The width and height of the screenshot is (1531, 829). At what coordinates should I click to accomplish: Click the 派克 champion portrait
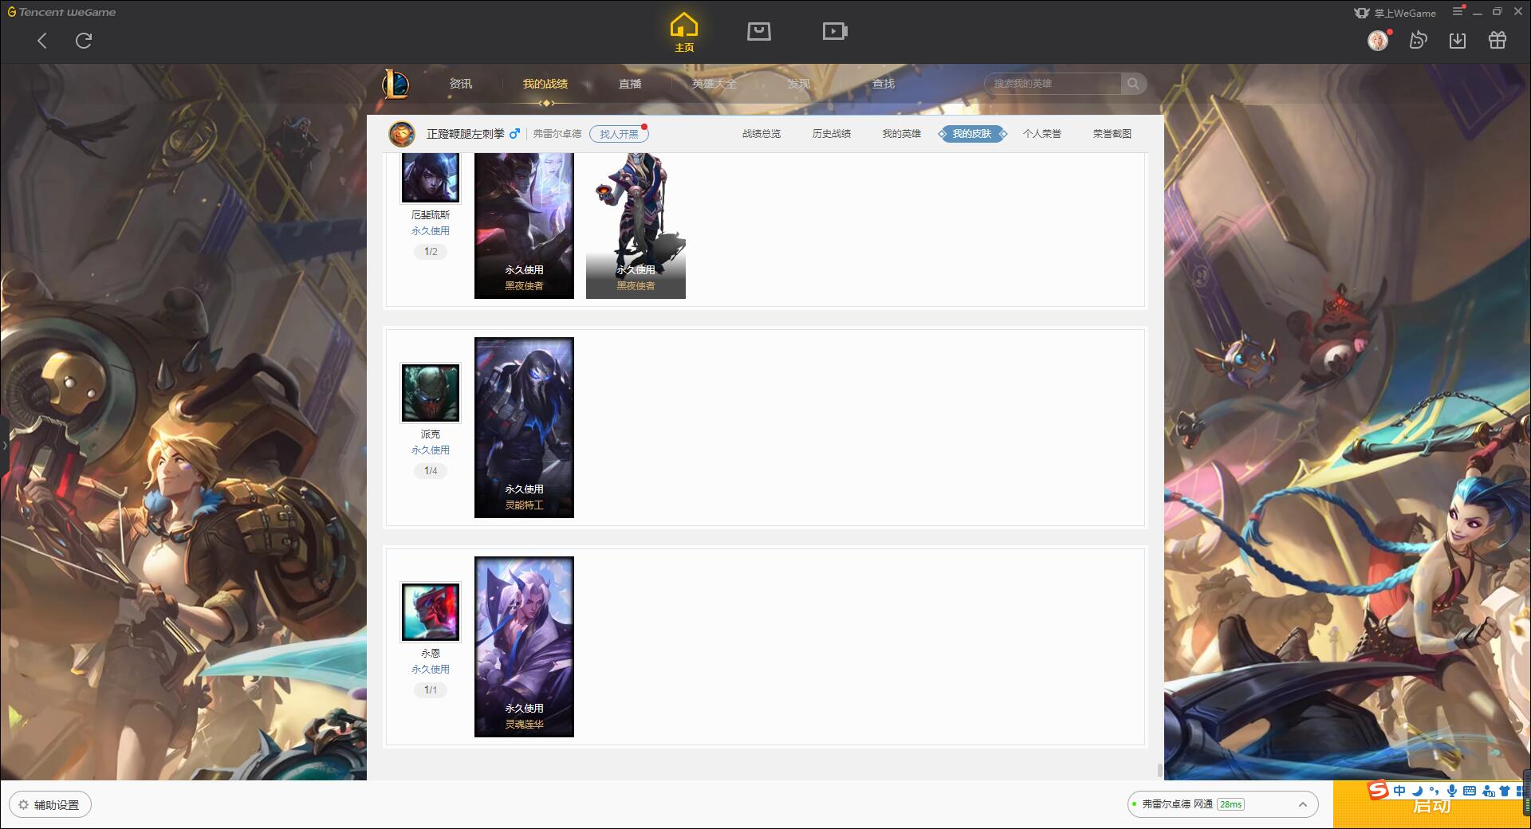coord(431,393)
